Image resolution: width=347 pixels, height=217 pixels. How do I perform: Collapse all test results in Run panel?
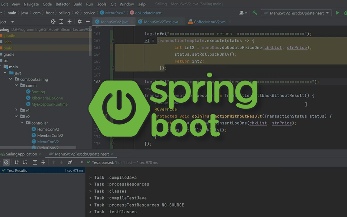(43, 162)
